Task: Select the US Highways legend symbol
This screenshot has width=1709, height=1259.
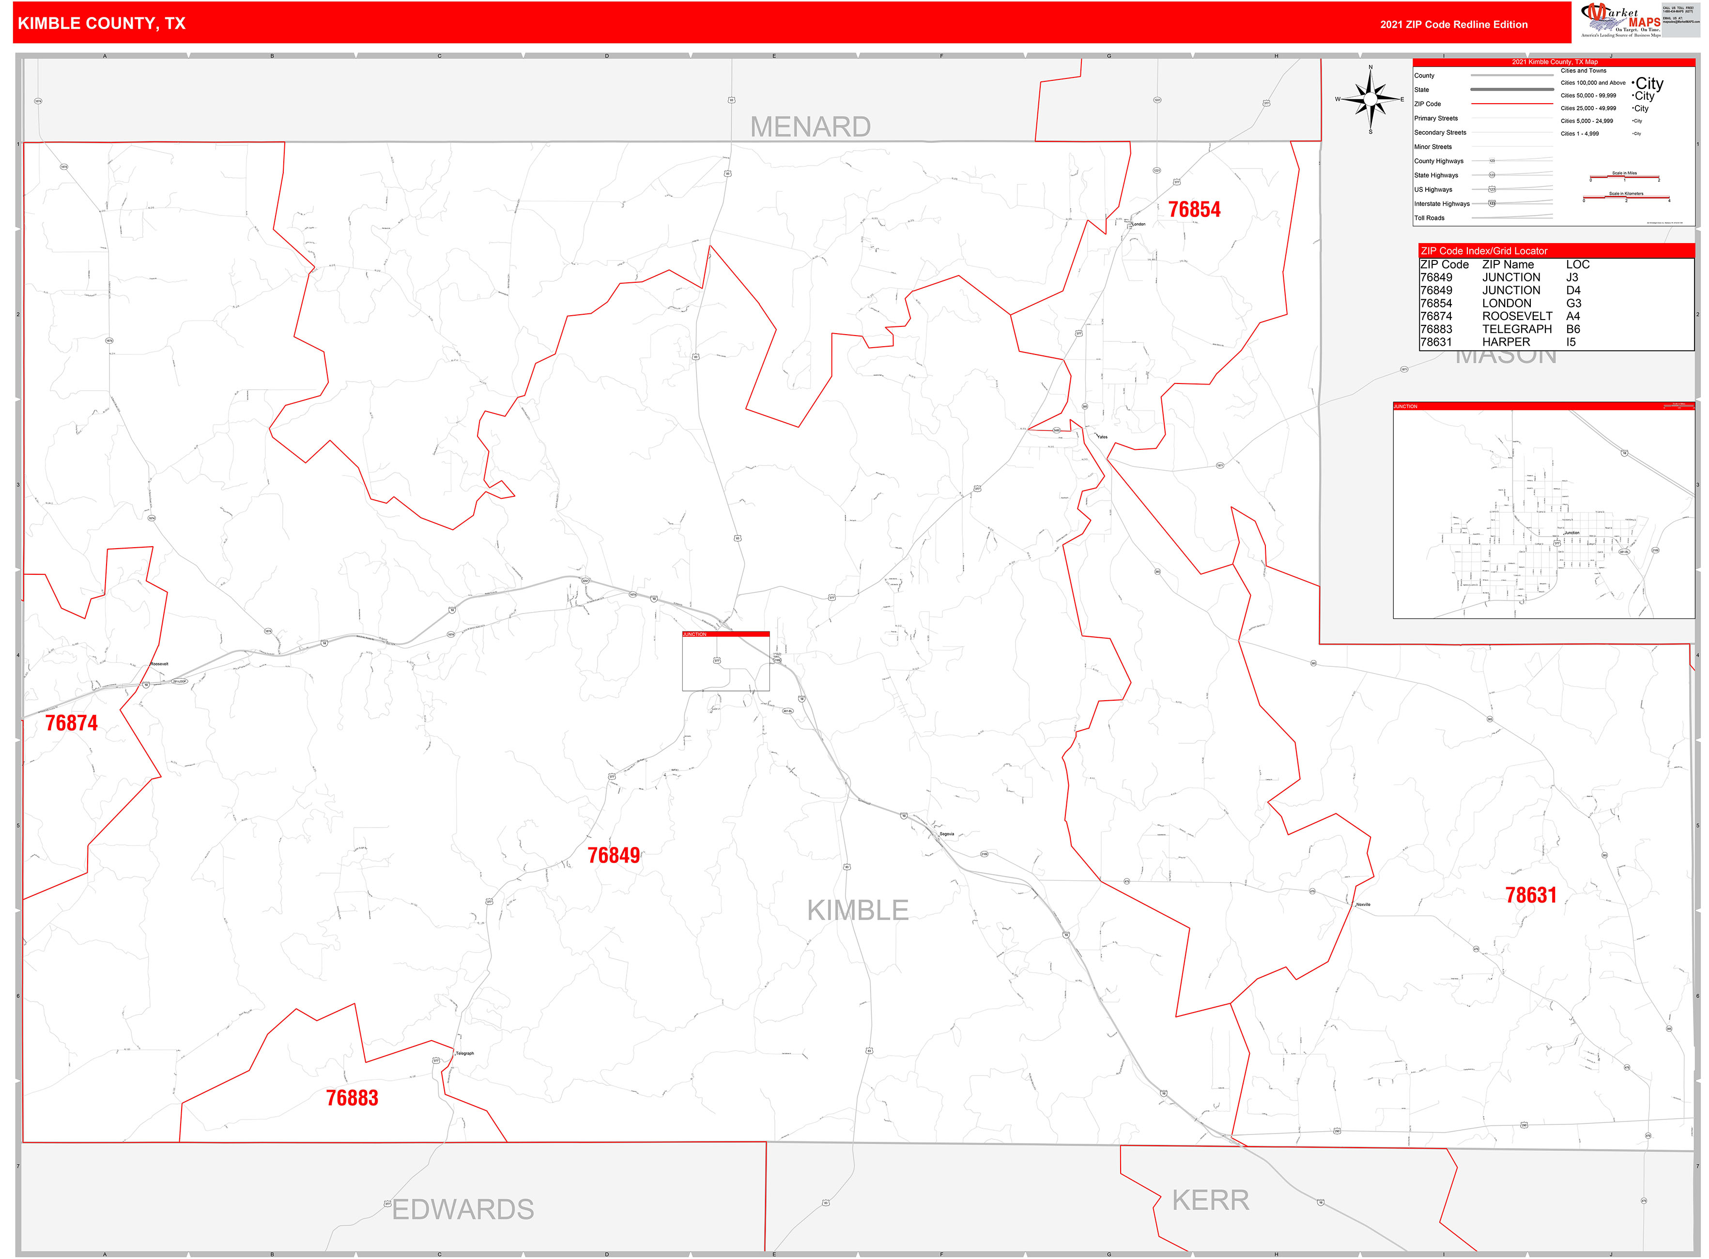Action: pyautogui.click(x=1492, y=190)
